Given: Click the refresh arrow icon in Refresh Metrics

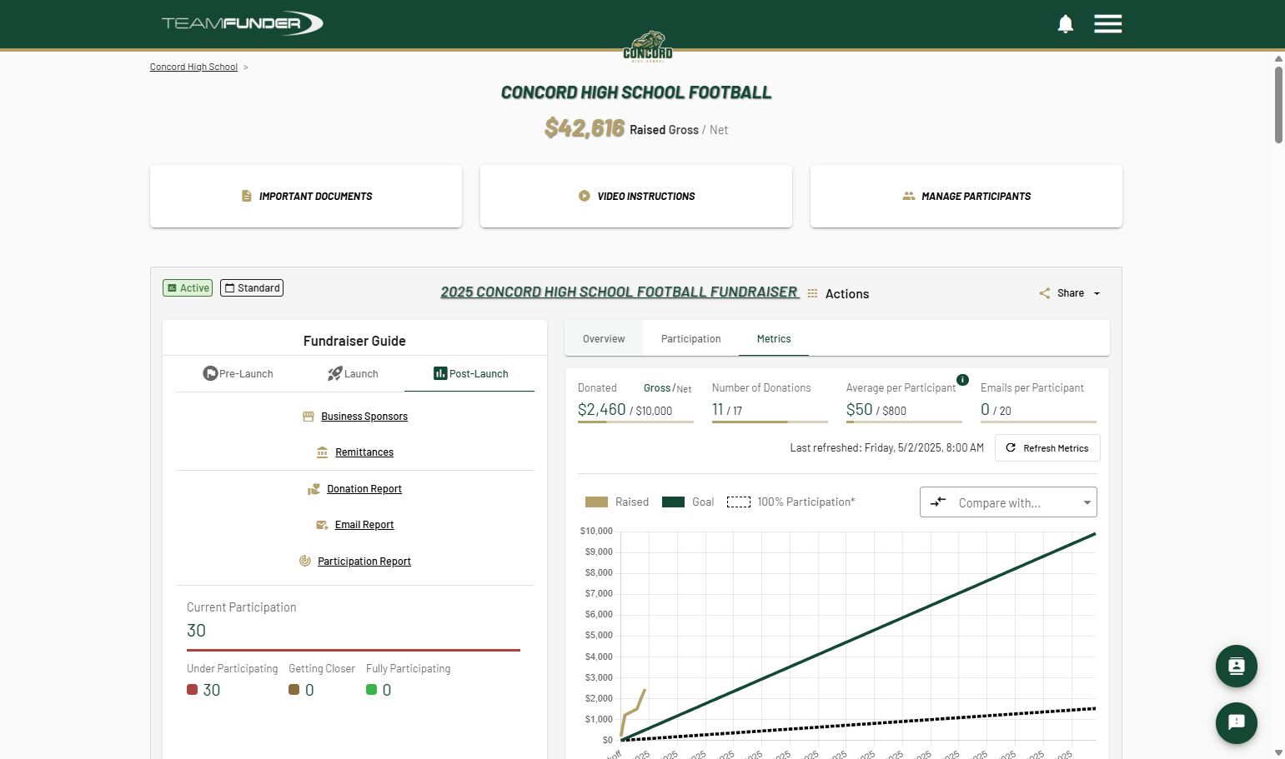Looking at the screenshot, I should pos(1011,448).
